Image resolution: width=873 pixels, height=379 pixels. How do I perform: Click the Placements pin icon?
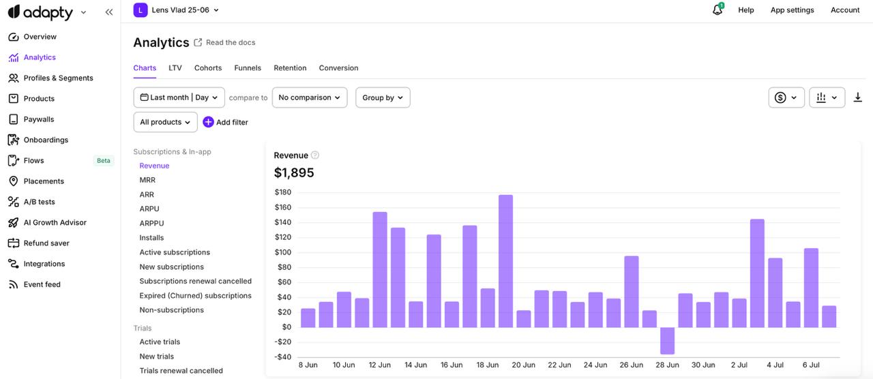(x=13, y=181)
